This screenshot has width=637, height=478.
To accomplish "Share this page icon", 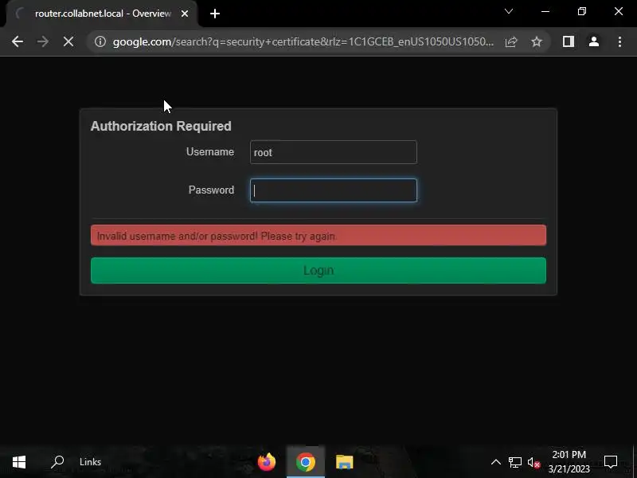I will tap(511, 41).
